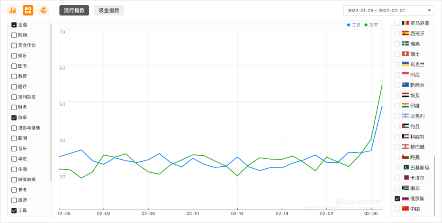Toggle the 全选 select-all checkbox

[14, 25]
